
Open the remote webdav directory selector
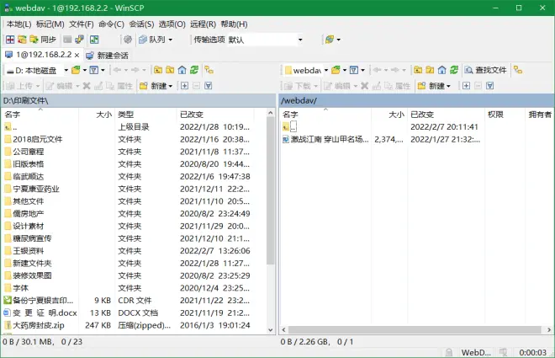(306, 70)
